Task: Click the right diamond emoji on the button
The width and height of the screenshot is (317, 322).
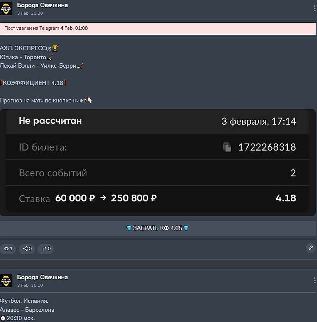Action: tap(186, 228)
